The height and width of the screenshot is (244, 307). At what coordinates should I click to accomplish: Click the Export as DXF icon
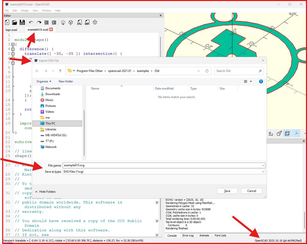point(87,22)
